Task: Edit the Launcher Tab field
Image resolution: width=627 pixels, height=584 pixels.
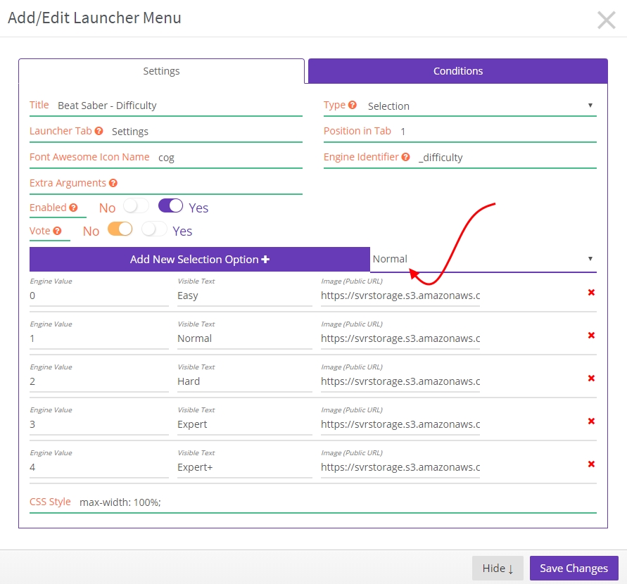Action: click(206, 132)
